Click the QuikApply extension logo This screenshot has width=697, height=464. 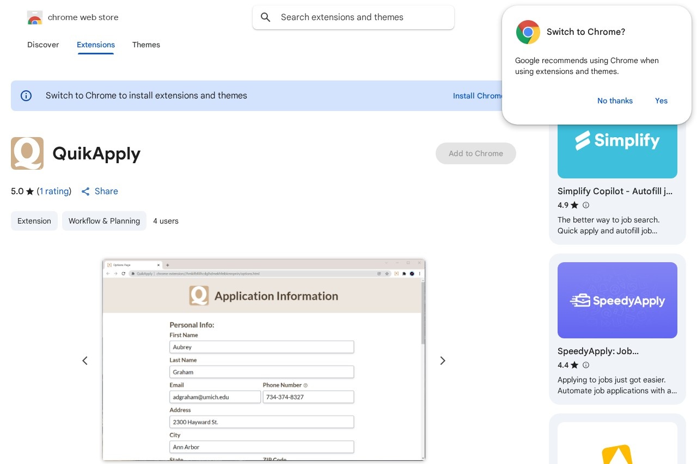pos(27,153)
